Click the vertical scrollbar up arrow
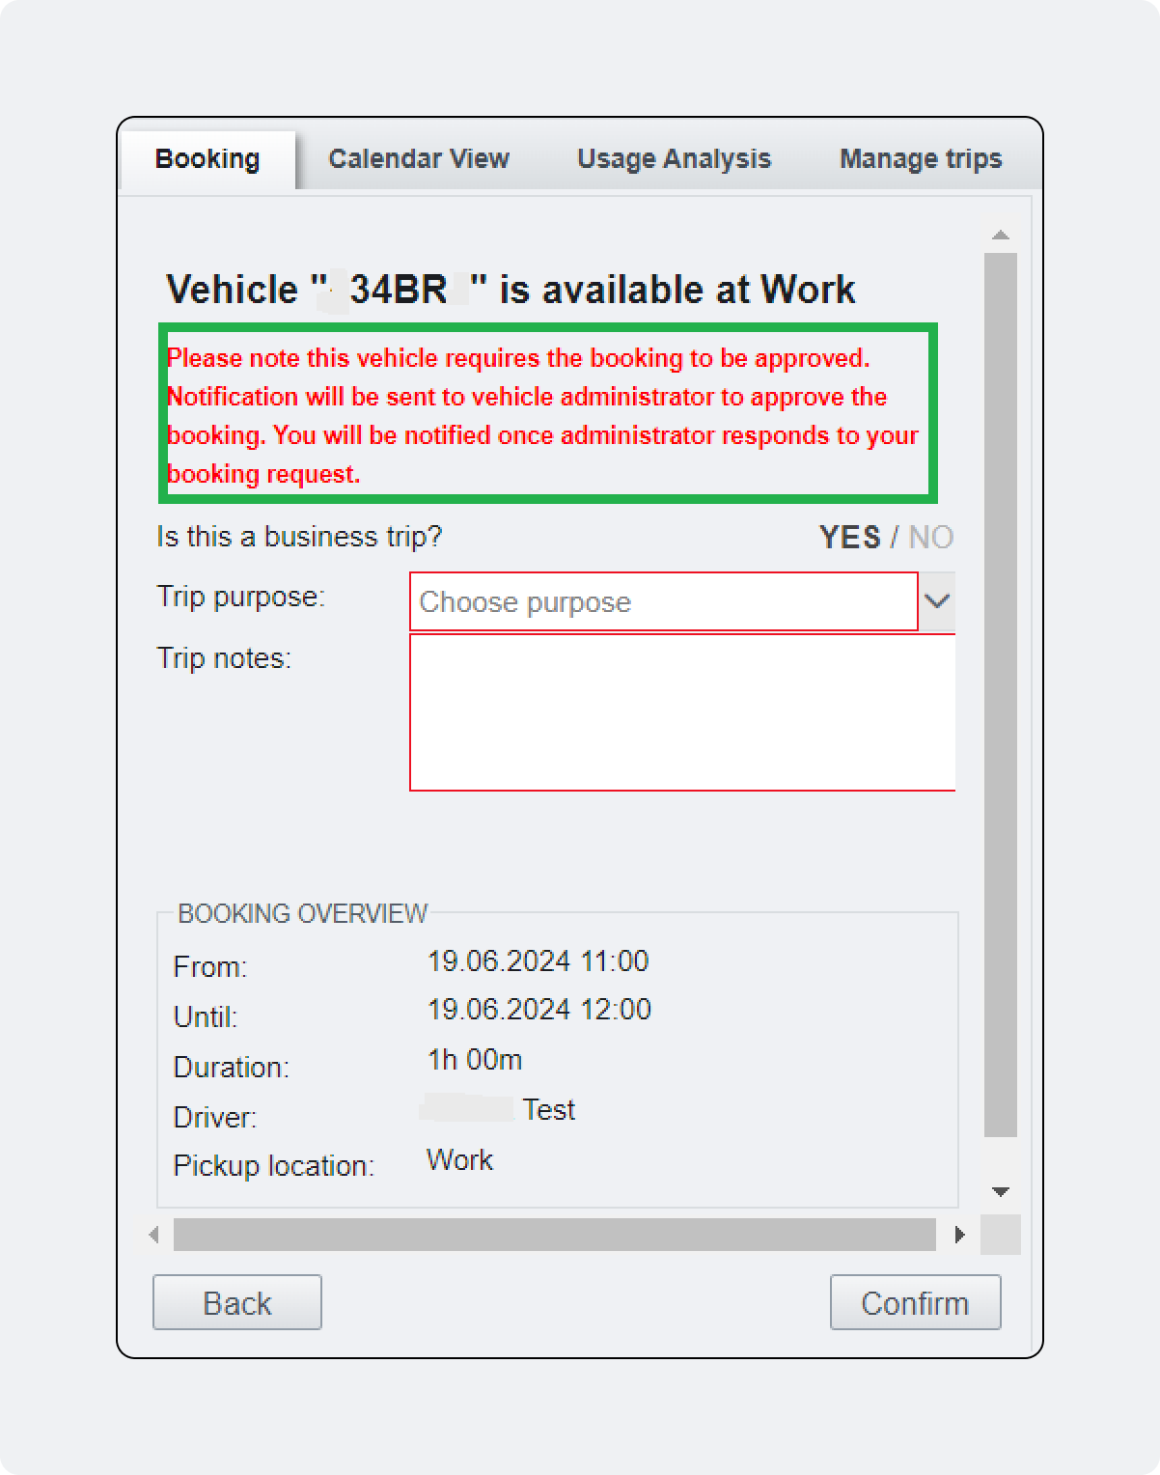The width and height of the screenshot is (1160, 1475). pos(1001,236)
